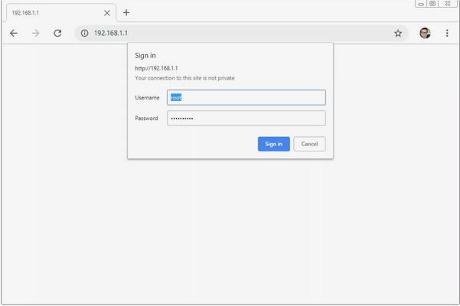Open a new tab with the plus button

126,12
